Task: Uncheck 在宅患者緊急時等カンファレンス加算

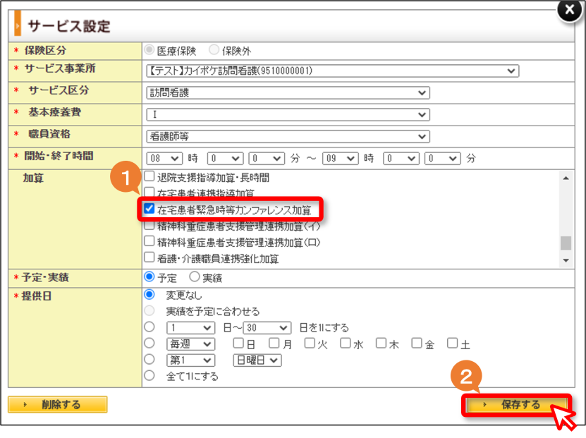Action: pos(149,209)
